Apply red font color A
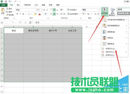The width and height of the screenshot is (130, 94). click(40, 14)
